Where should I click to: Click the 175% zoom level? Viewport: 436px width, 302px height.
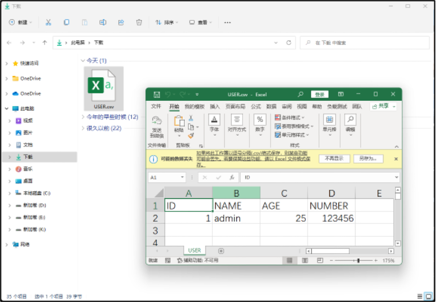(x=389, y=260)
